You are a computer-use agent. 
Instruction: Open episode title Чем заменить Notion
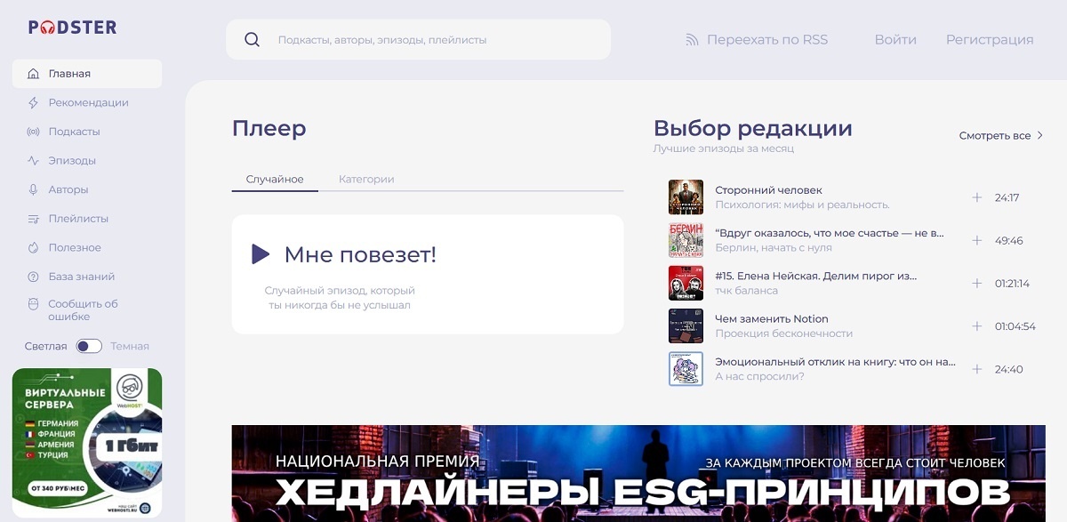[x=772, y=319]
